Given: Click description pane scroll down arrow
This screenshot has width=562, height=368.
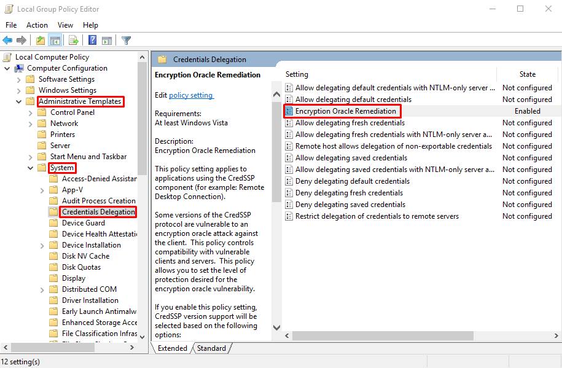Looking at the screenshot, I should pyautogui.click(x=276, y=328).
